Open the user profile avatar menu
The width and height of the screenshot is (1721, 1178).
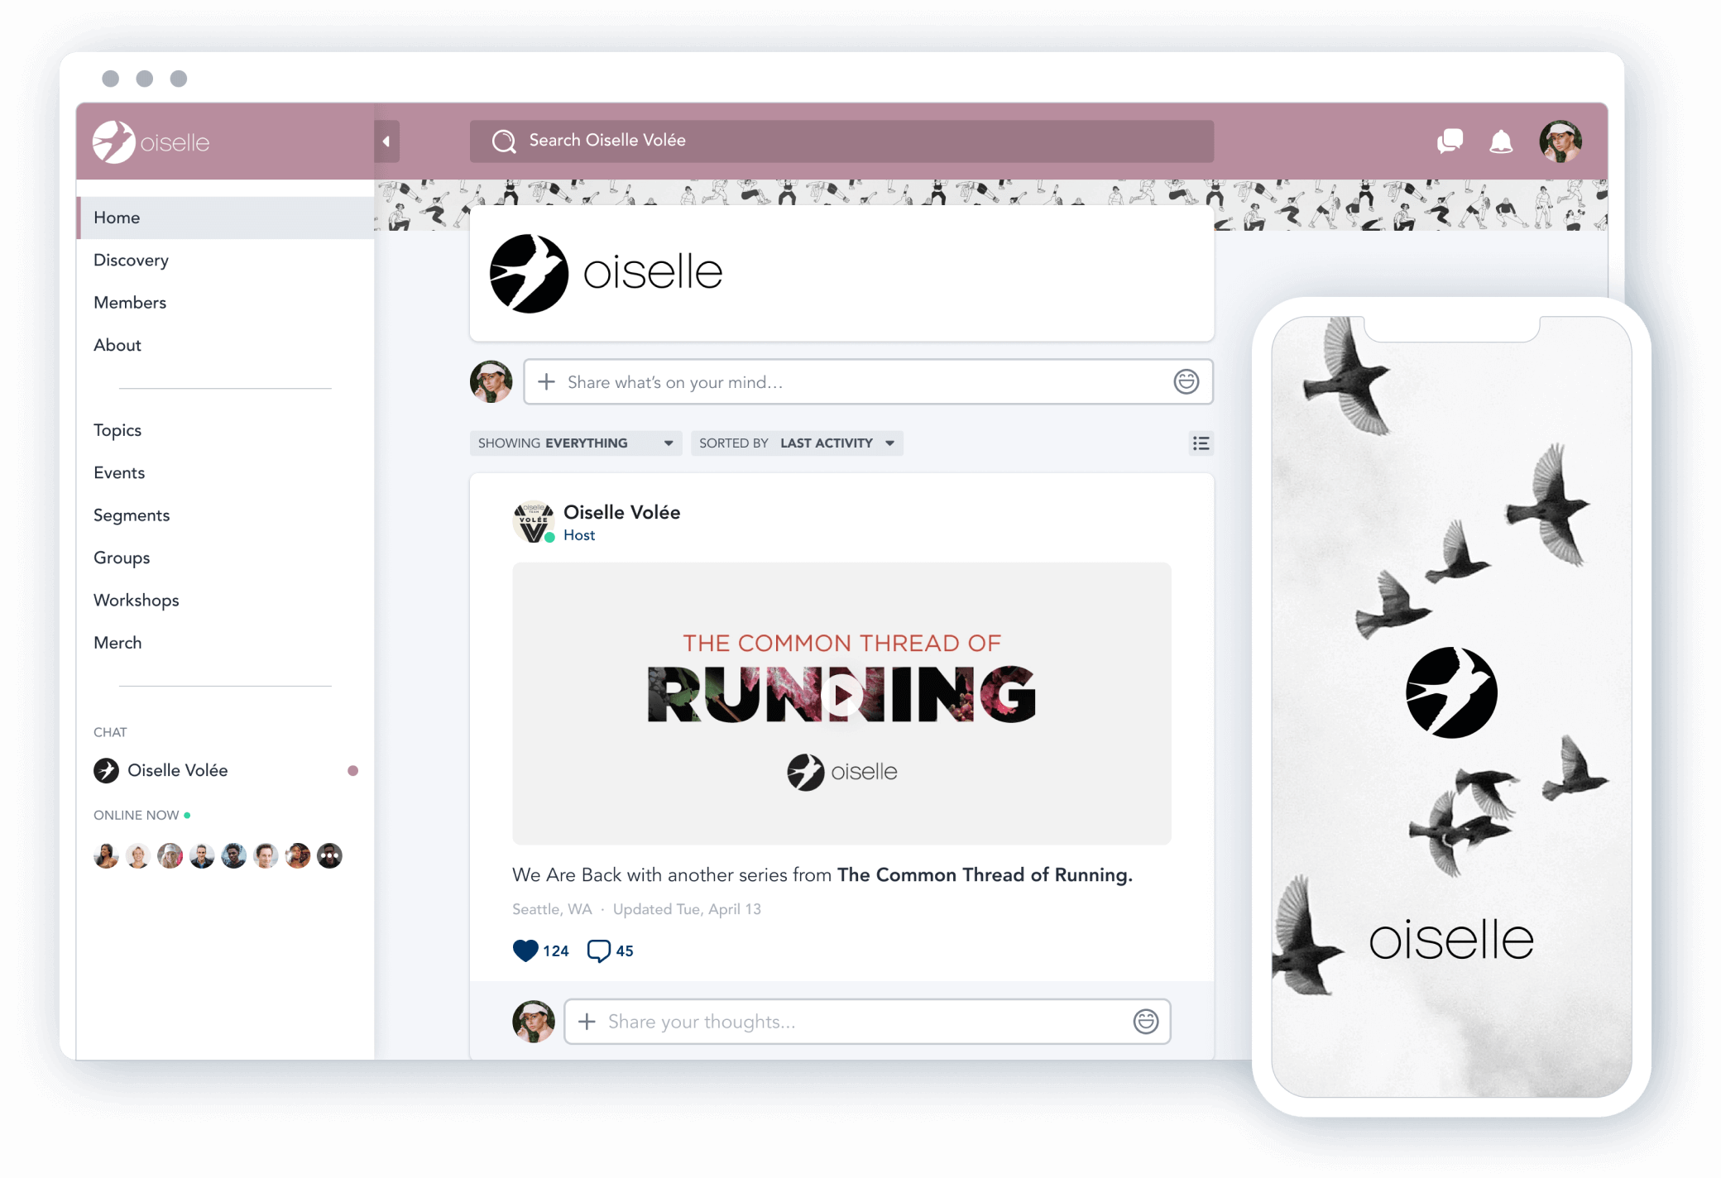[1560, 141]
